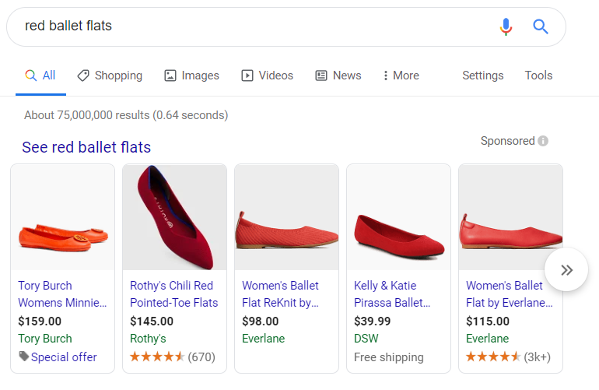599x390 pixels.
Task: Click the microphone voice search icon
Action: click(x=506, y=27)
